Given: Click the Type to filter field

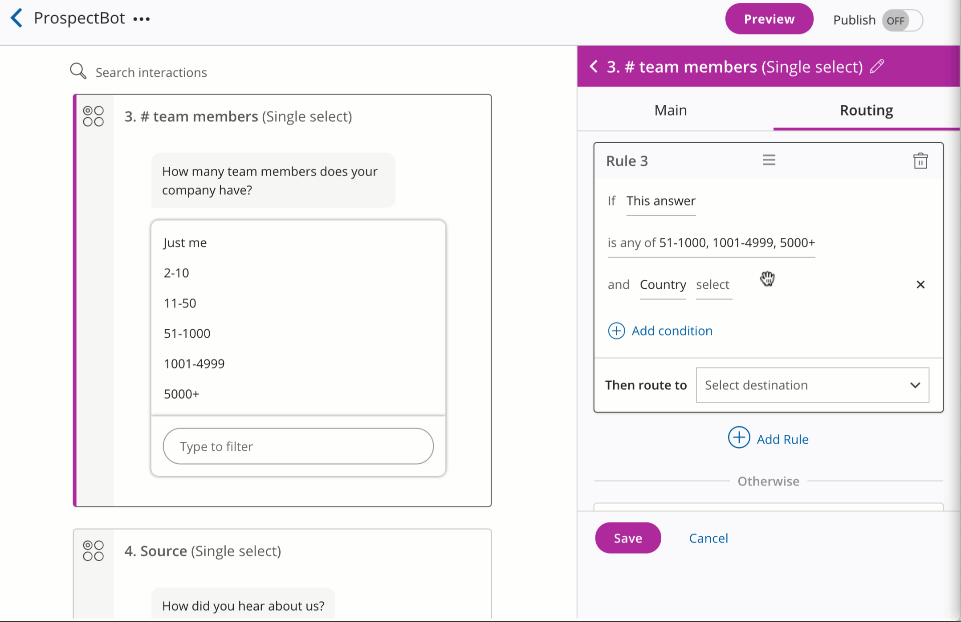Looking at the screenshot, I should coord(298,446).
